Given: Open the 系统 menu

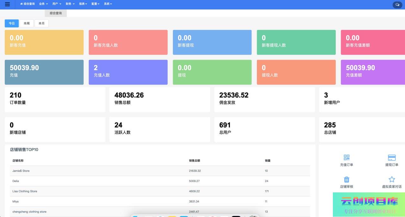Looking at the screenshot, I should click(x=108, y=4).
